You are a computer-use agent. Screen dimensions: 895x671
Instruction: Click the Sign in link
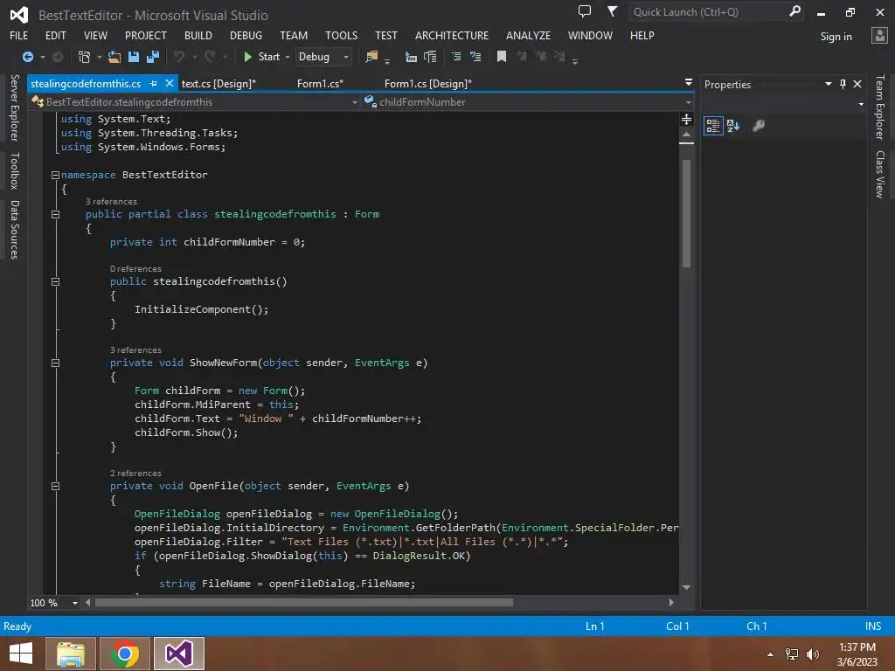(x=836, y=37)
